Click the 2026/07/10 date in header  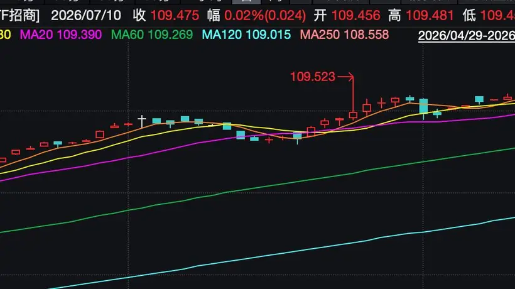86,16
